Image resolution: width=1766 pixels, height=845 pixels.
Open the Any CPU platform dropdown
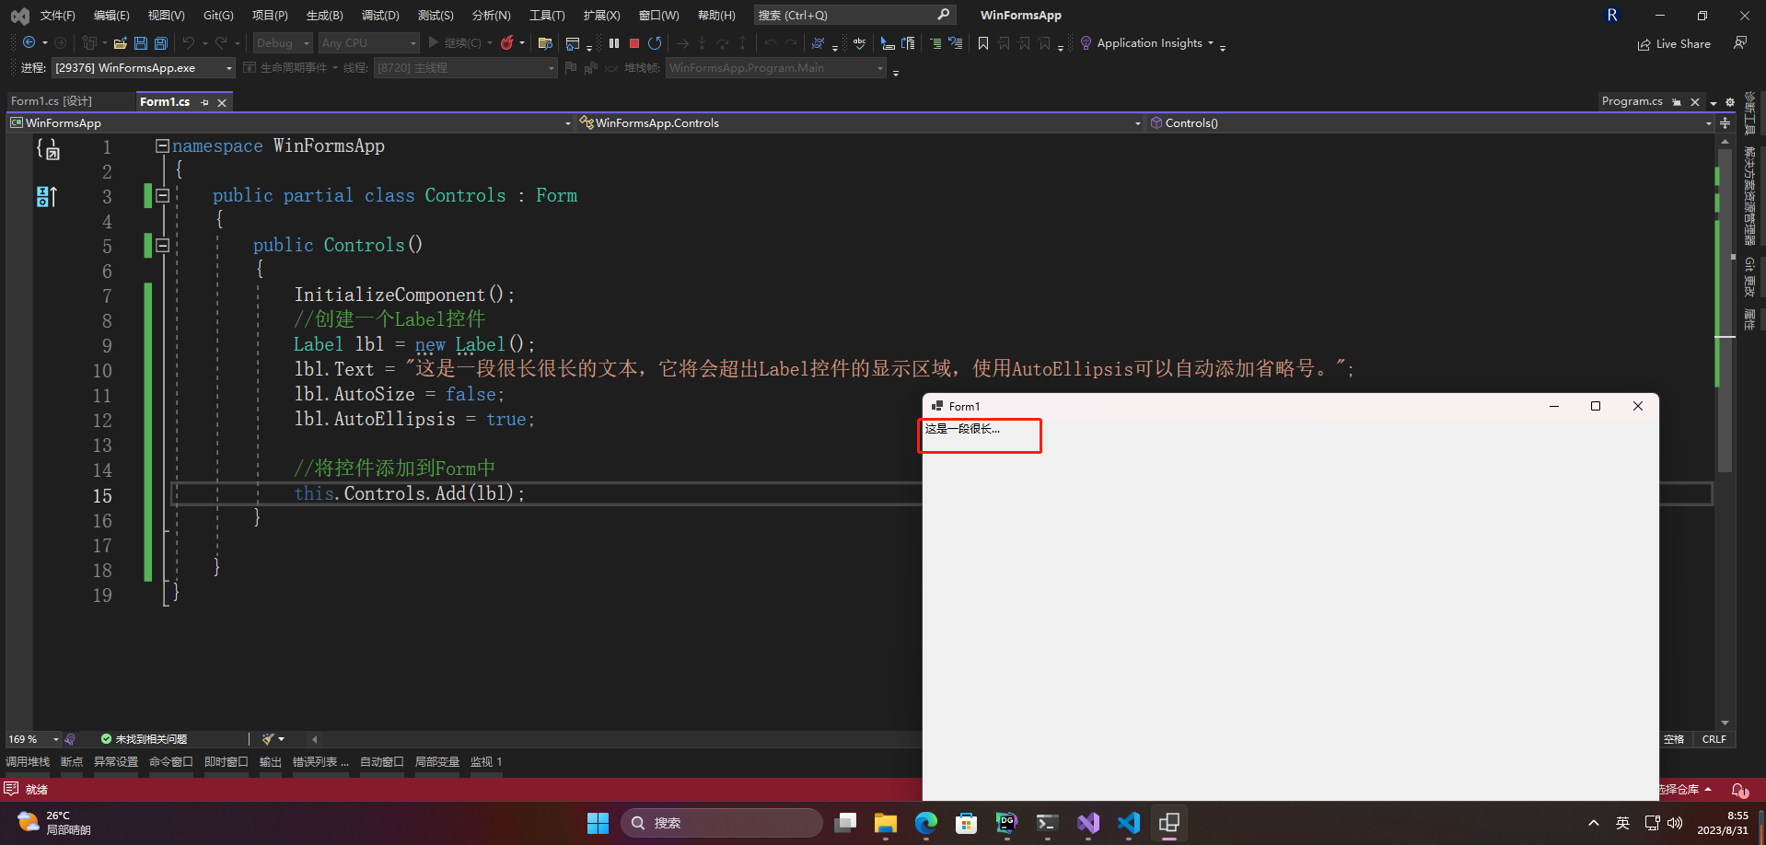tap(369, 42)
